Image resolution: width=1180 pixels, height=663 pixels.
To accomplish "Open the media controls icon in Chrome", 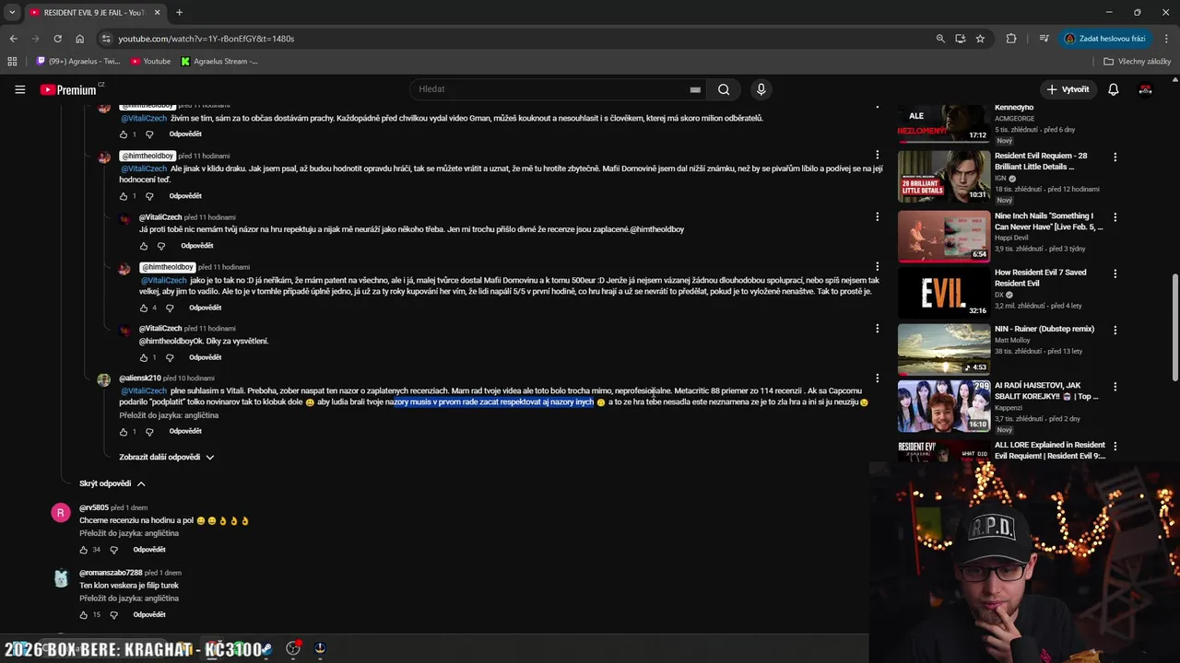I will click(1044, 39).
